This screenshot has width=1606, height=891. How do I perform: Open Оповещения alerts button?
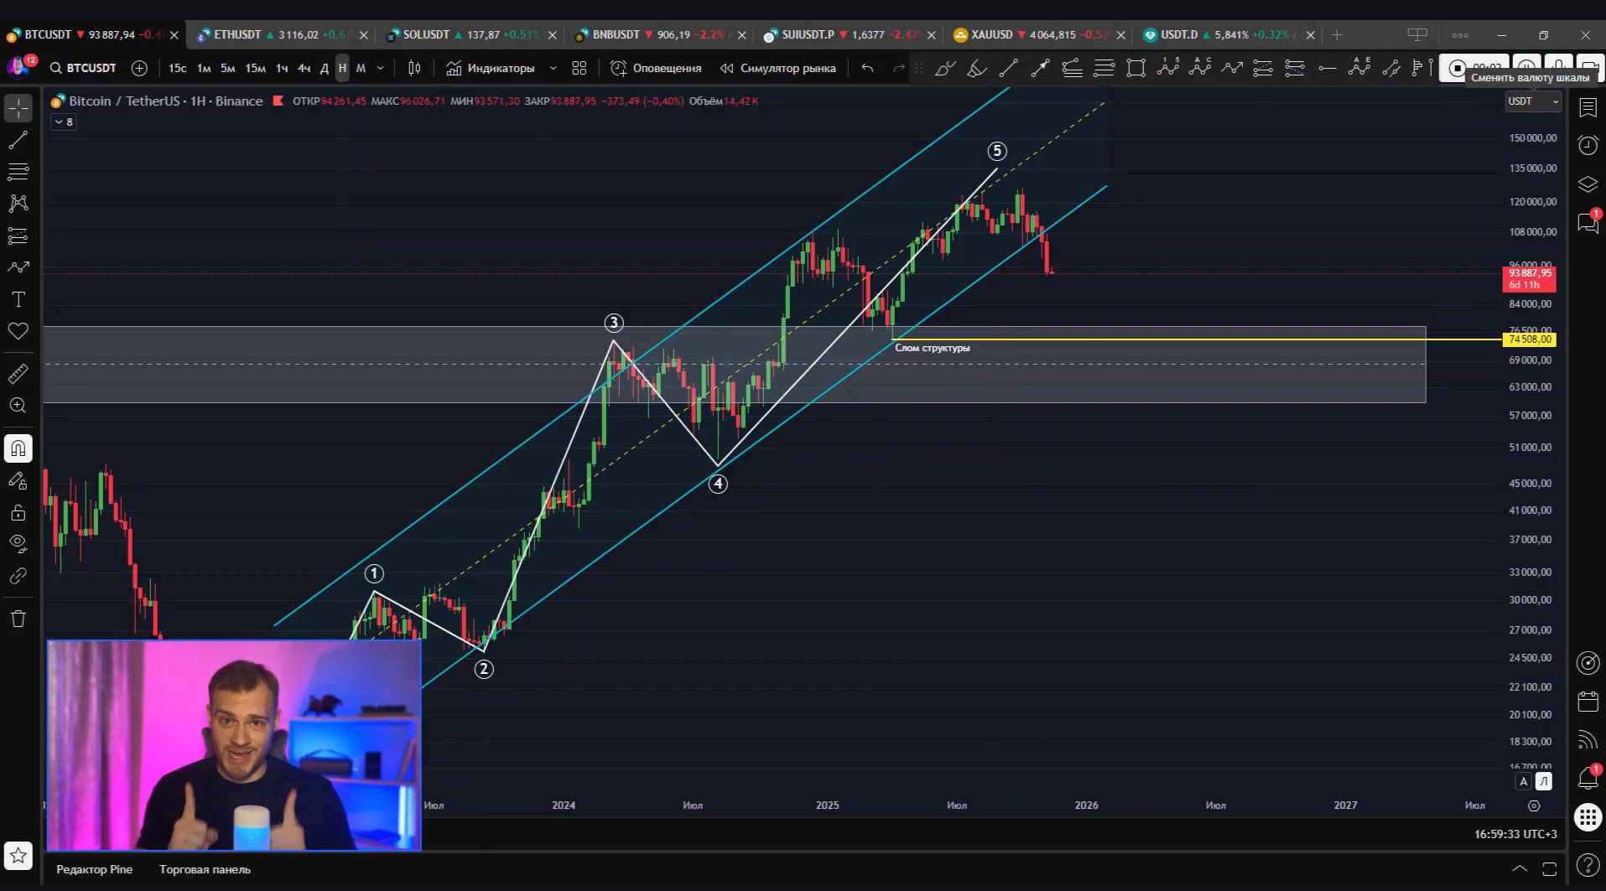tap(656, 68)
